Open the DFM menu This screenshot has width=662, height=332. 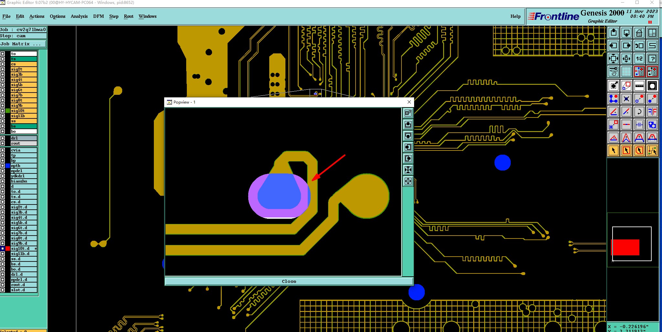[x=99, y=16]
